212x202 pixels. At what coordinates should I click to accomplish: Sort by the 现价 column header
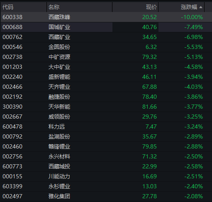[x=151, y=7]
